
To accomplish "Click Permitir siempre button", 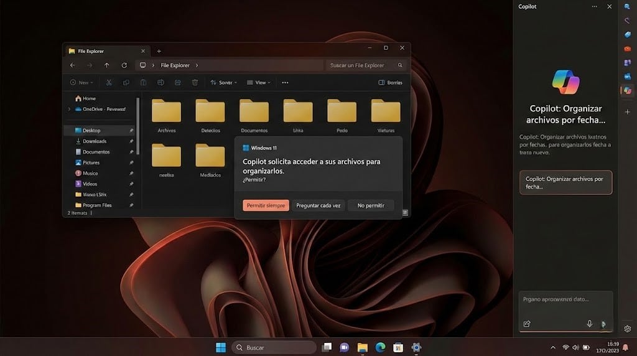I will point(266,205).
